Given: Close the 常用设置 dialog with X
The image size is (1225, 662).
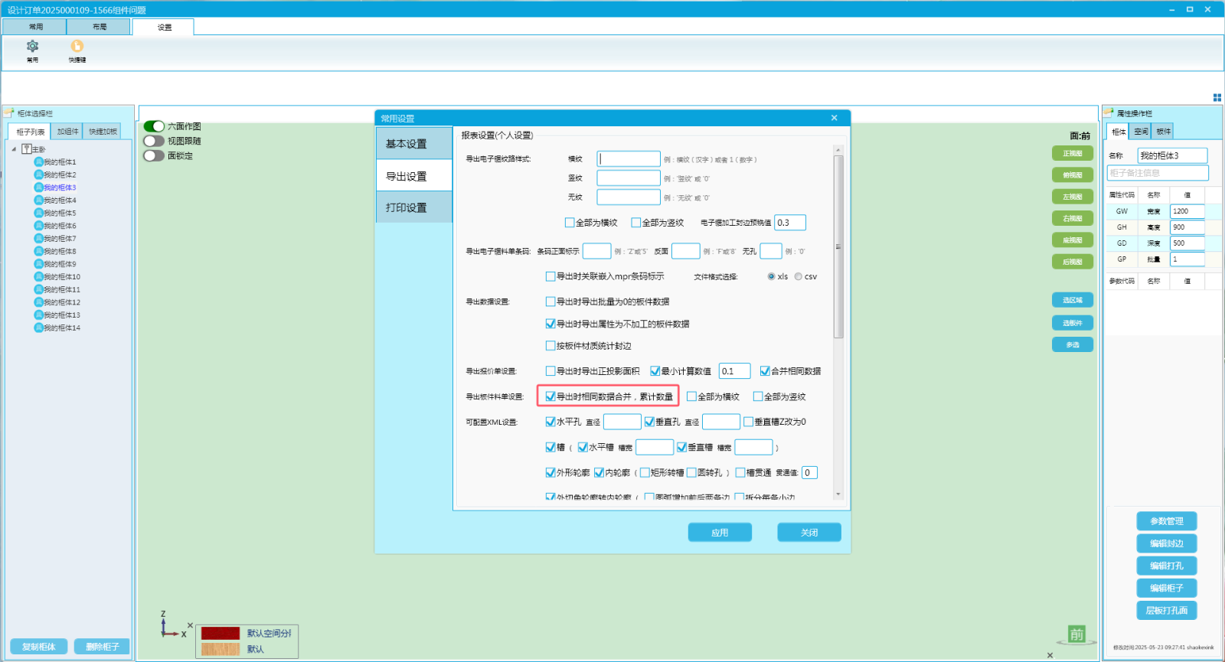Looking at the screenshot, I should pos(835,118).
